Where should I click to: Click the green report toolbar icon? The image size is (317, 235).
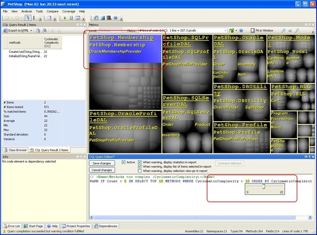pyautogui.click(x=71, y=18)
